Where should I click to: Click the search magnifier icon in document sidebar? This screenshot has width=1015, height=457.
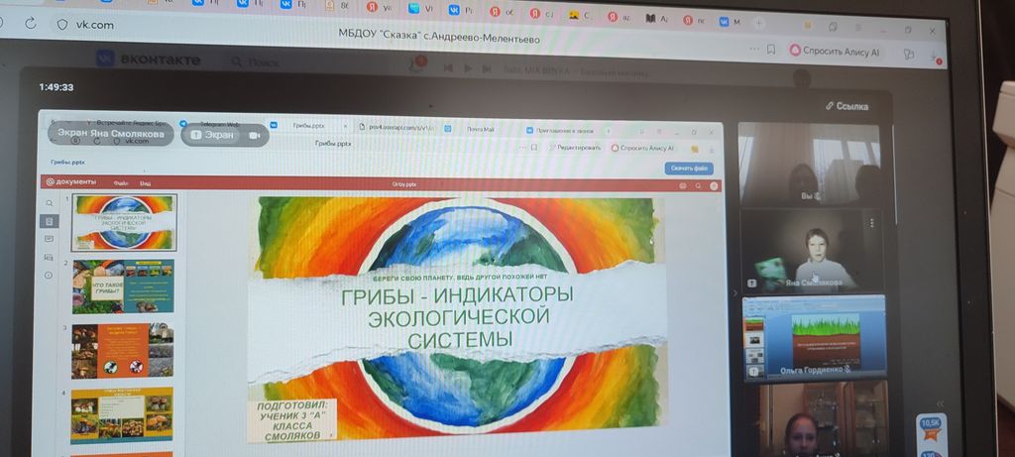[x=50, y=203]
